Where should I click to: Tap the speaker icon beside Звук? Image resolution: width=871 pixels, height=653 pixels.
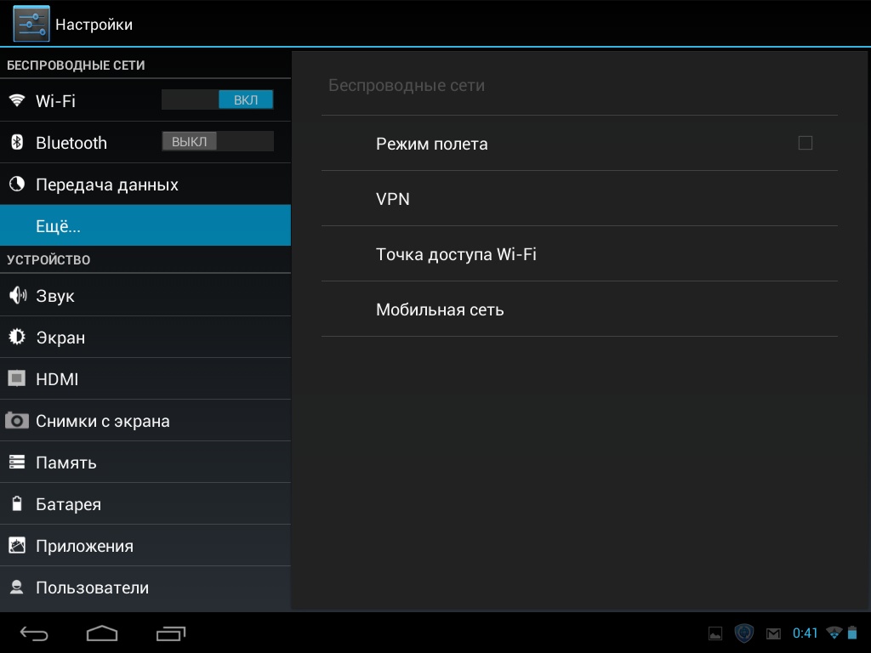pyautogui.click(x=17, y=295)
